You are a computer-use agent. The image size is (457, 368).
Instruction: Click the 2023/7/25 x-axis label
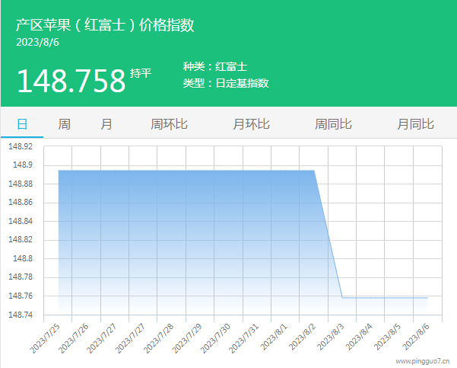point(47,336)
